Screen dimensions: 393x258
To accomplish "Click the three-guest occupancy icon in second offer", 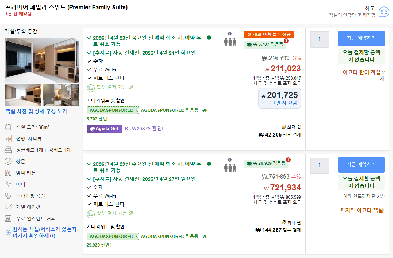I will tap(230, 168).
